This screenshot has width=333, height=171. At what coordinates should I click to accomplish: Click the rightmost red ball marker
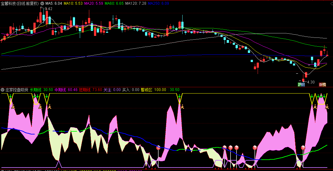303,148
